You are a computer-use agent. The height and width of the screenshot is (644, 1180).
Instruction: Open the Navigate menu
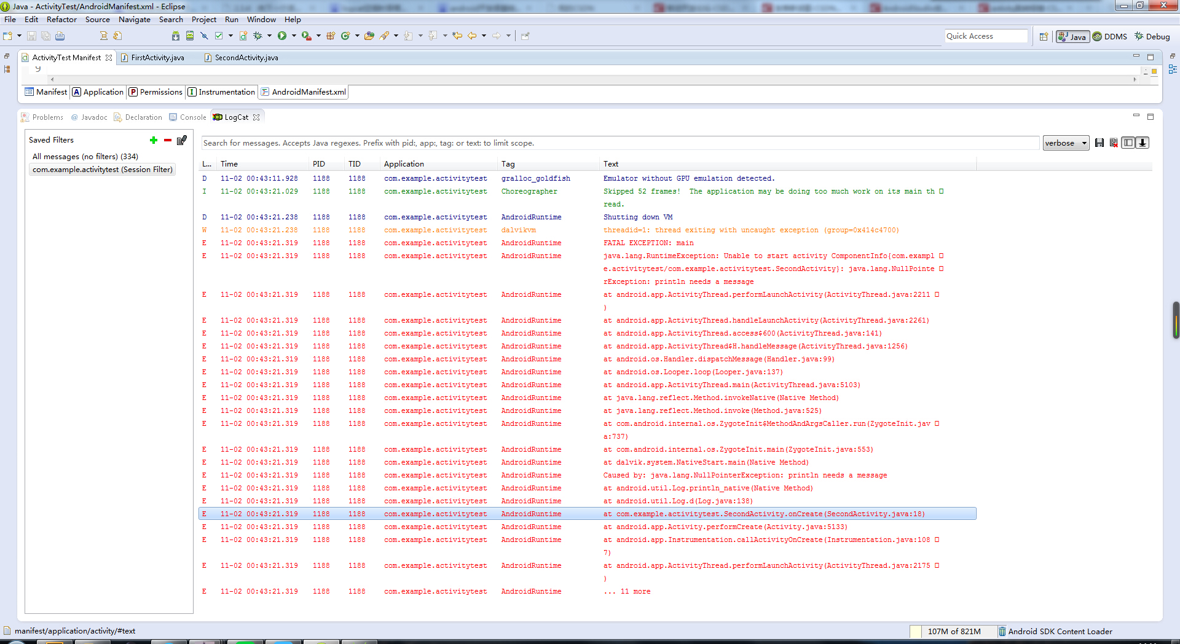point(135,20)
